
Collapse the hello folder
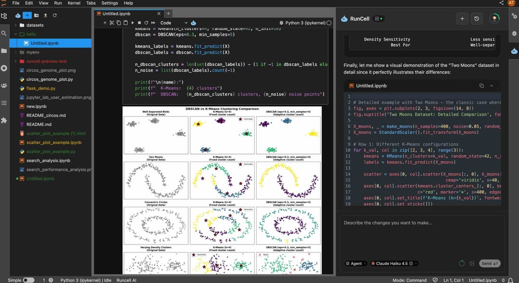coord(15,34)
